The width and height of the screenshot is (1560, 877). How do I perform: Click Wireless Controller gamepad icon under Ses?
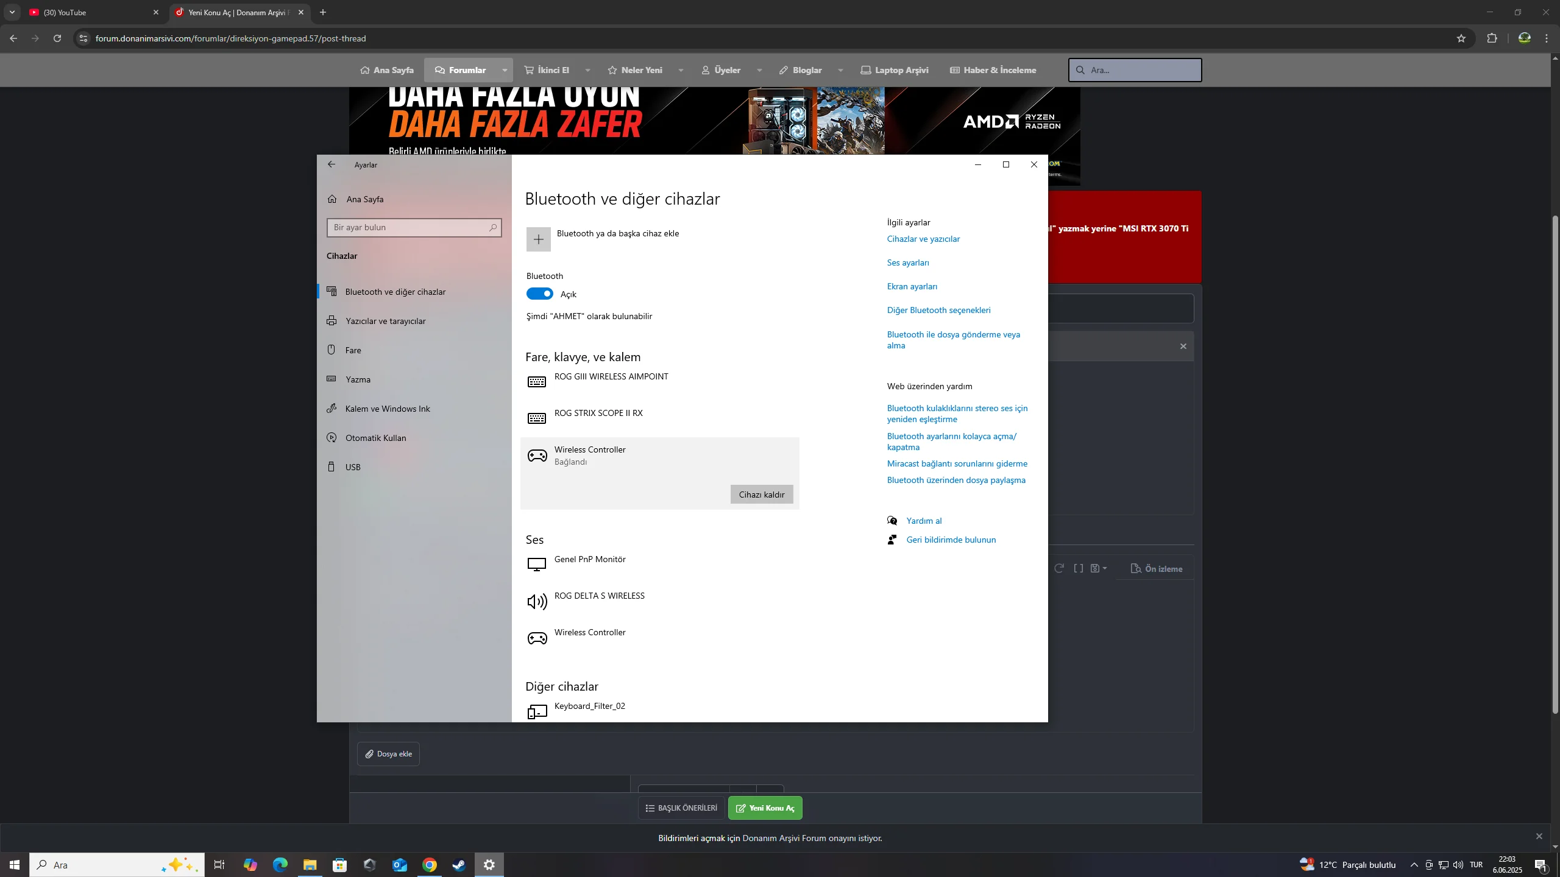pos(537,638)
